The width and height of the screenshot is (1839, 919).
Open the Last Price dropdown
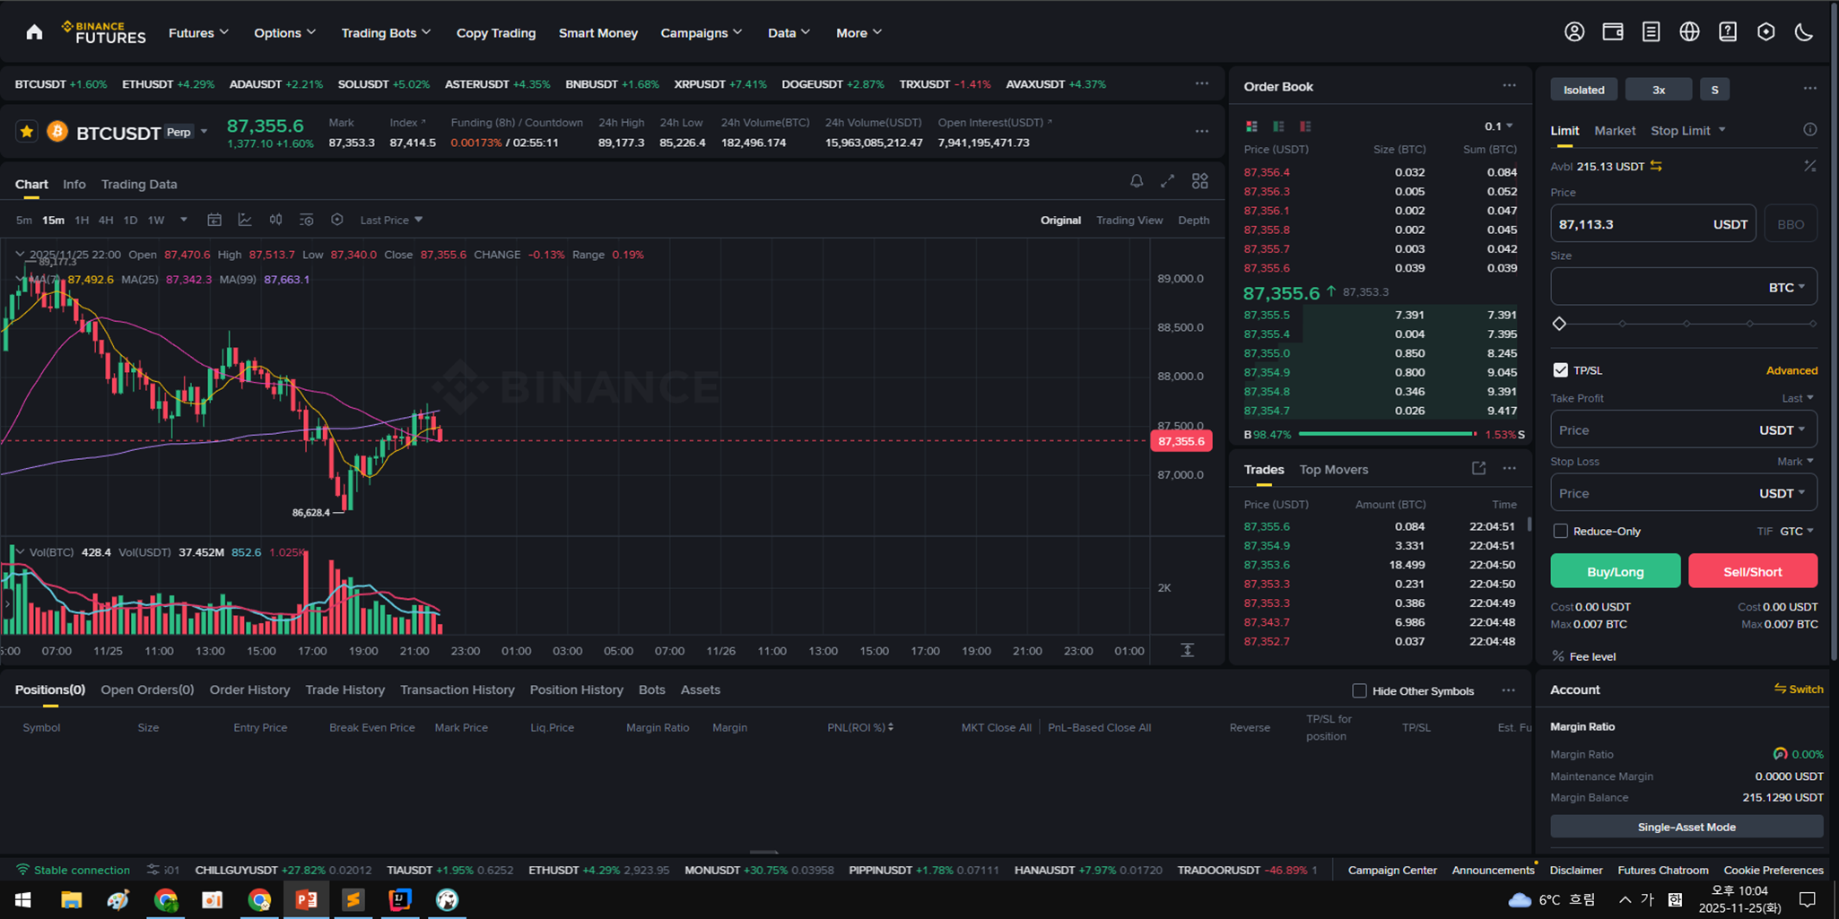pyautogui.click(x=391, y=220)
